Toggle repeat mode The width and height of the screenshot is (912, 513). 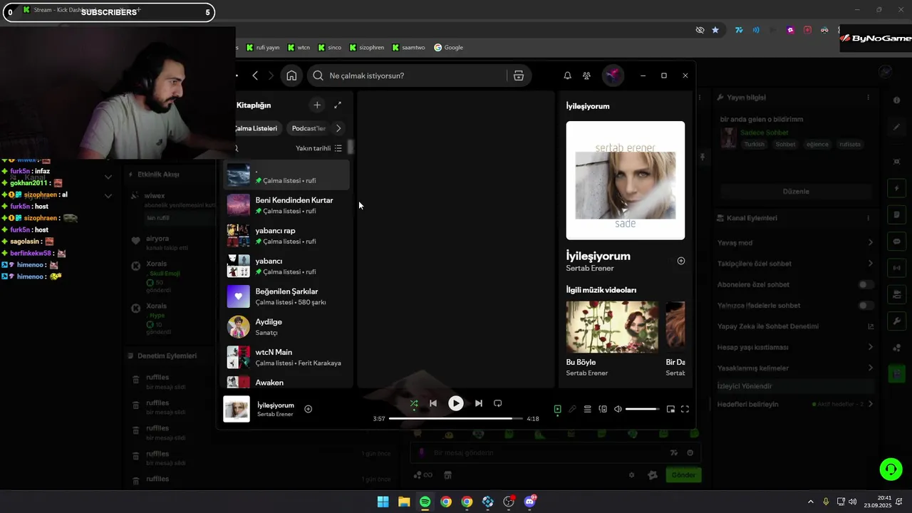[498, 403]
